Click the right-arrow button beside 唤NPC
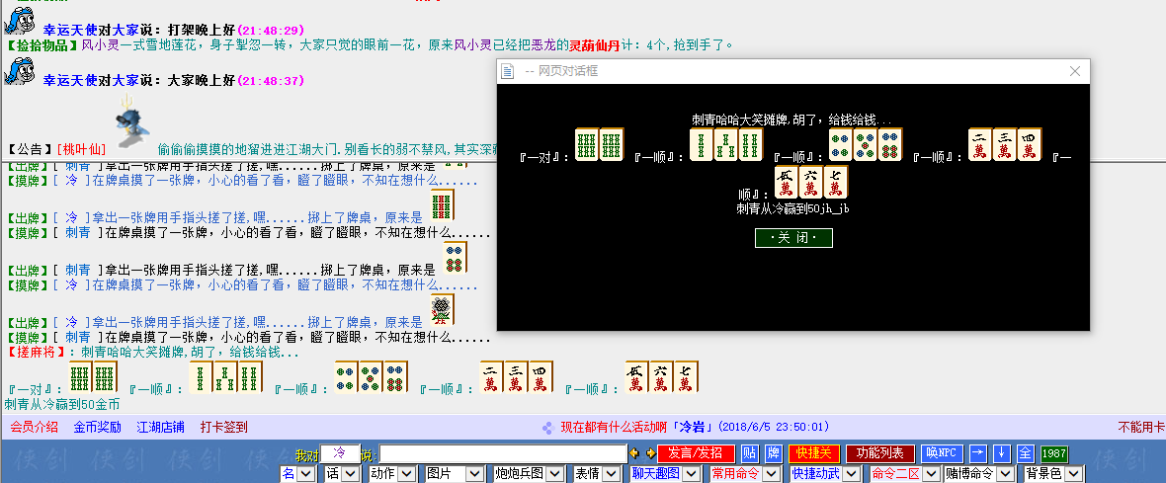Image resolution: width=1166 pixels, height=483 pixels. (978, 453)
